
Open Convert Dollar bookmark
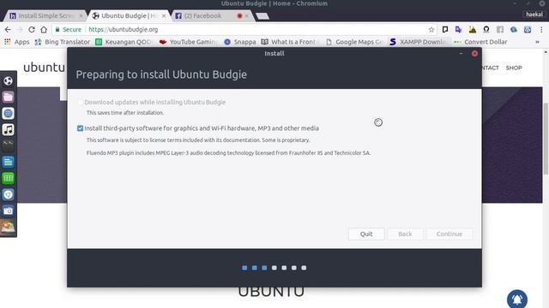480,42
